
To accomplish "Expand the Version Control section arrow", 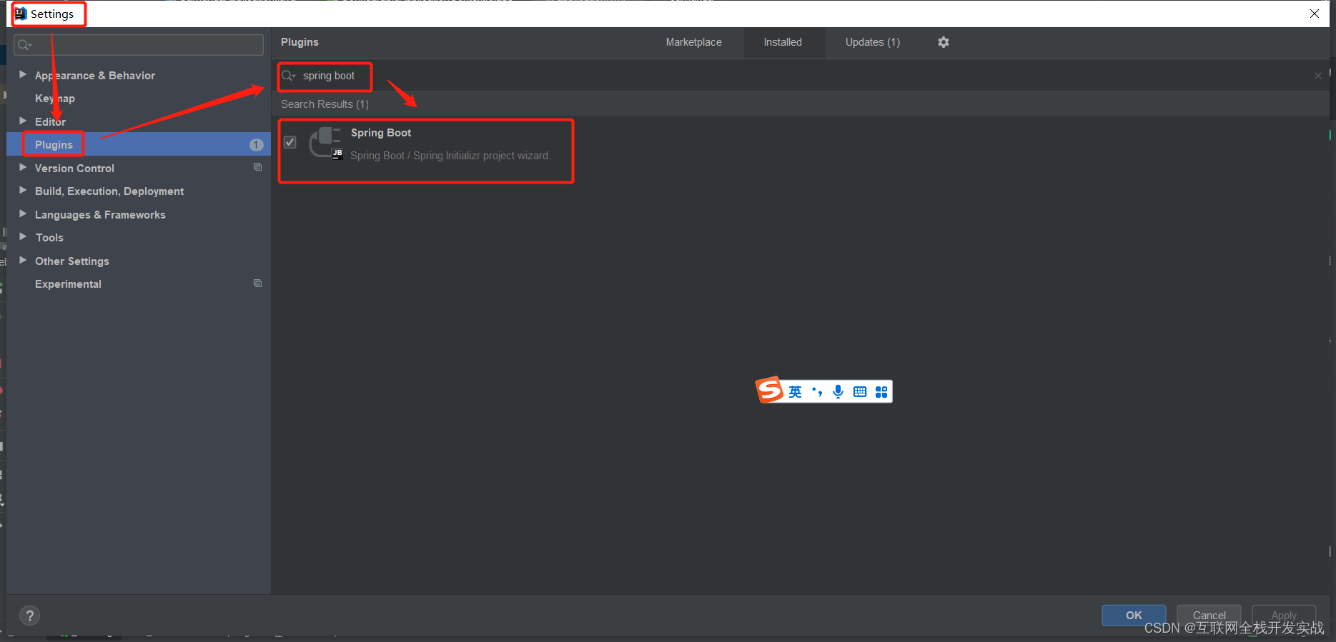I will (x=23, y=167).
